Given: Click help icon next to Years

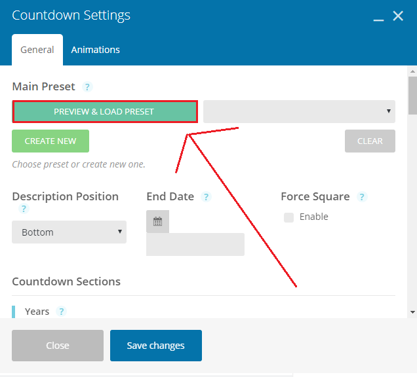Looking at the screenshot, I should pos(62,312).
